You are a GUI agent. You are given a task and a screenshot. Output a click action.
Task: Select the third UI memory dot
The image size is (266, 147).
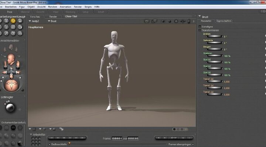182,129
